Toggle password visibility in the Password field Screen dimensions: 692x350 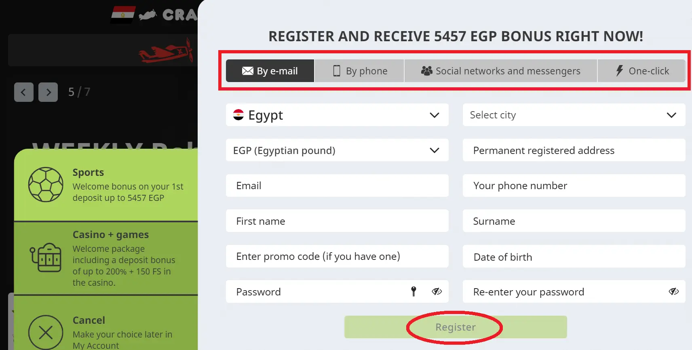[437, 291]
